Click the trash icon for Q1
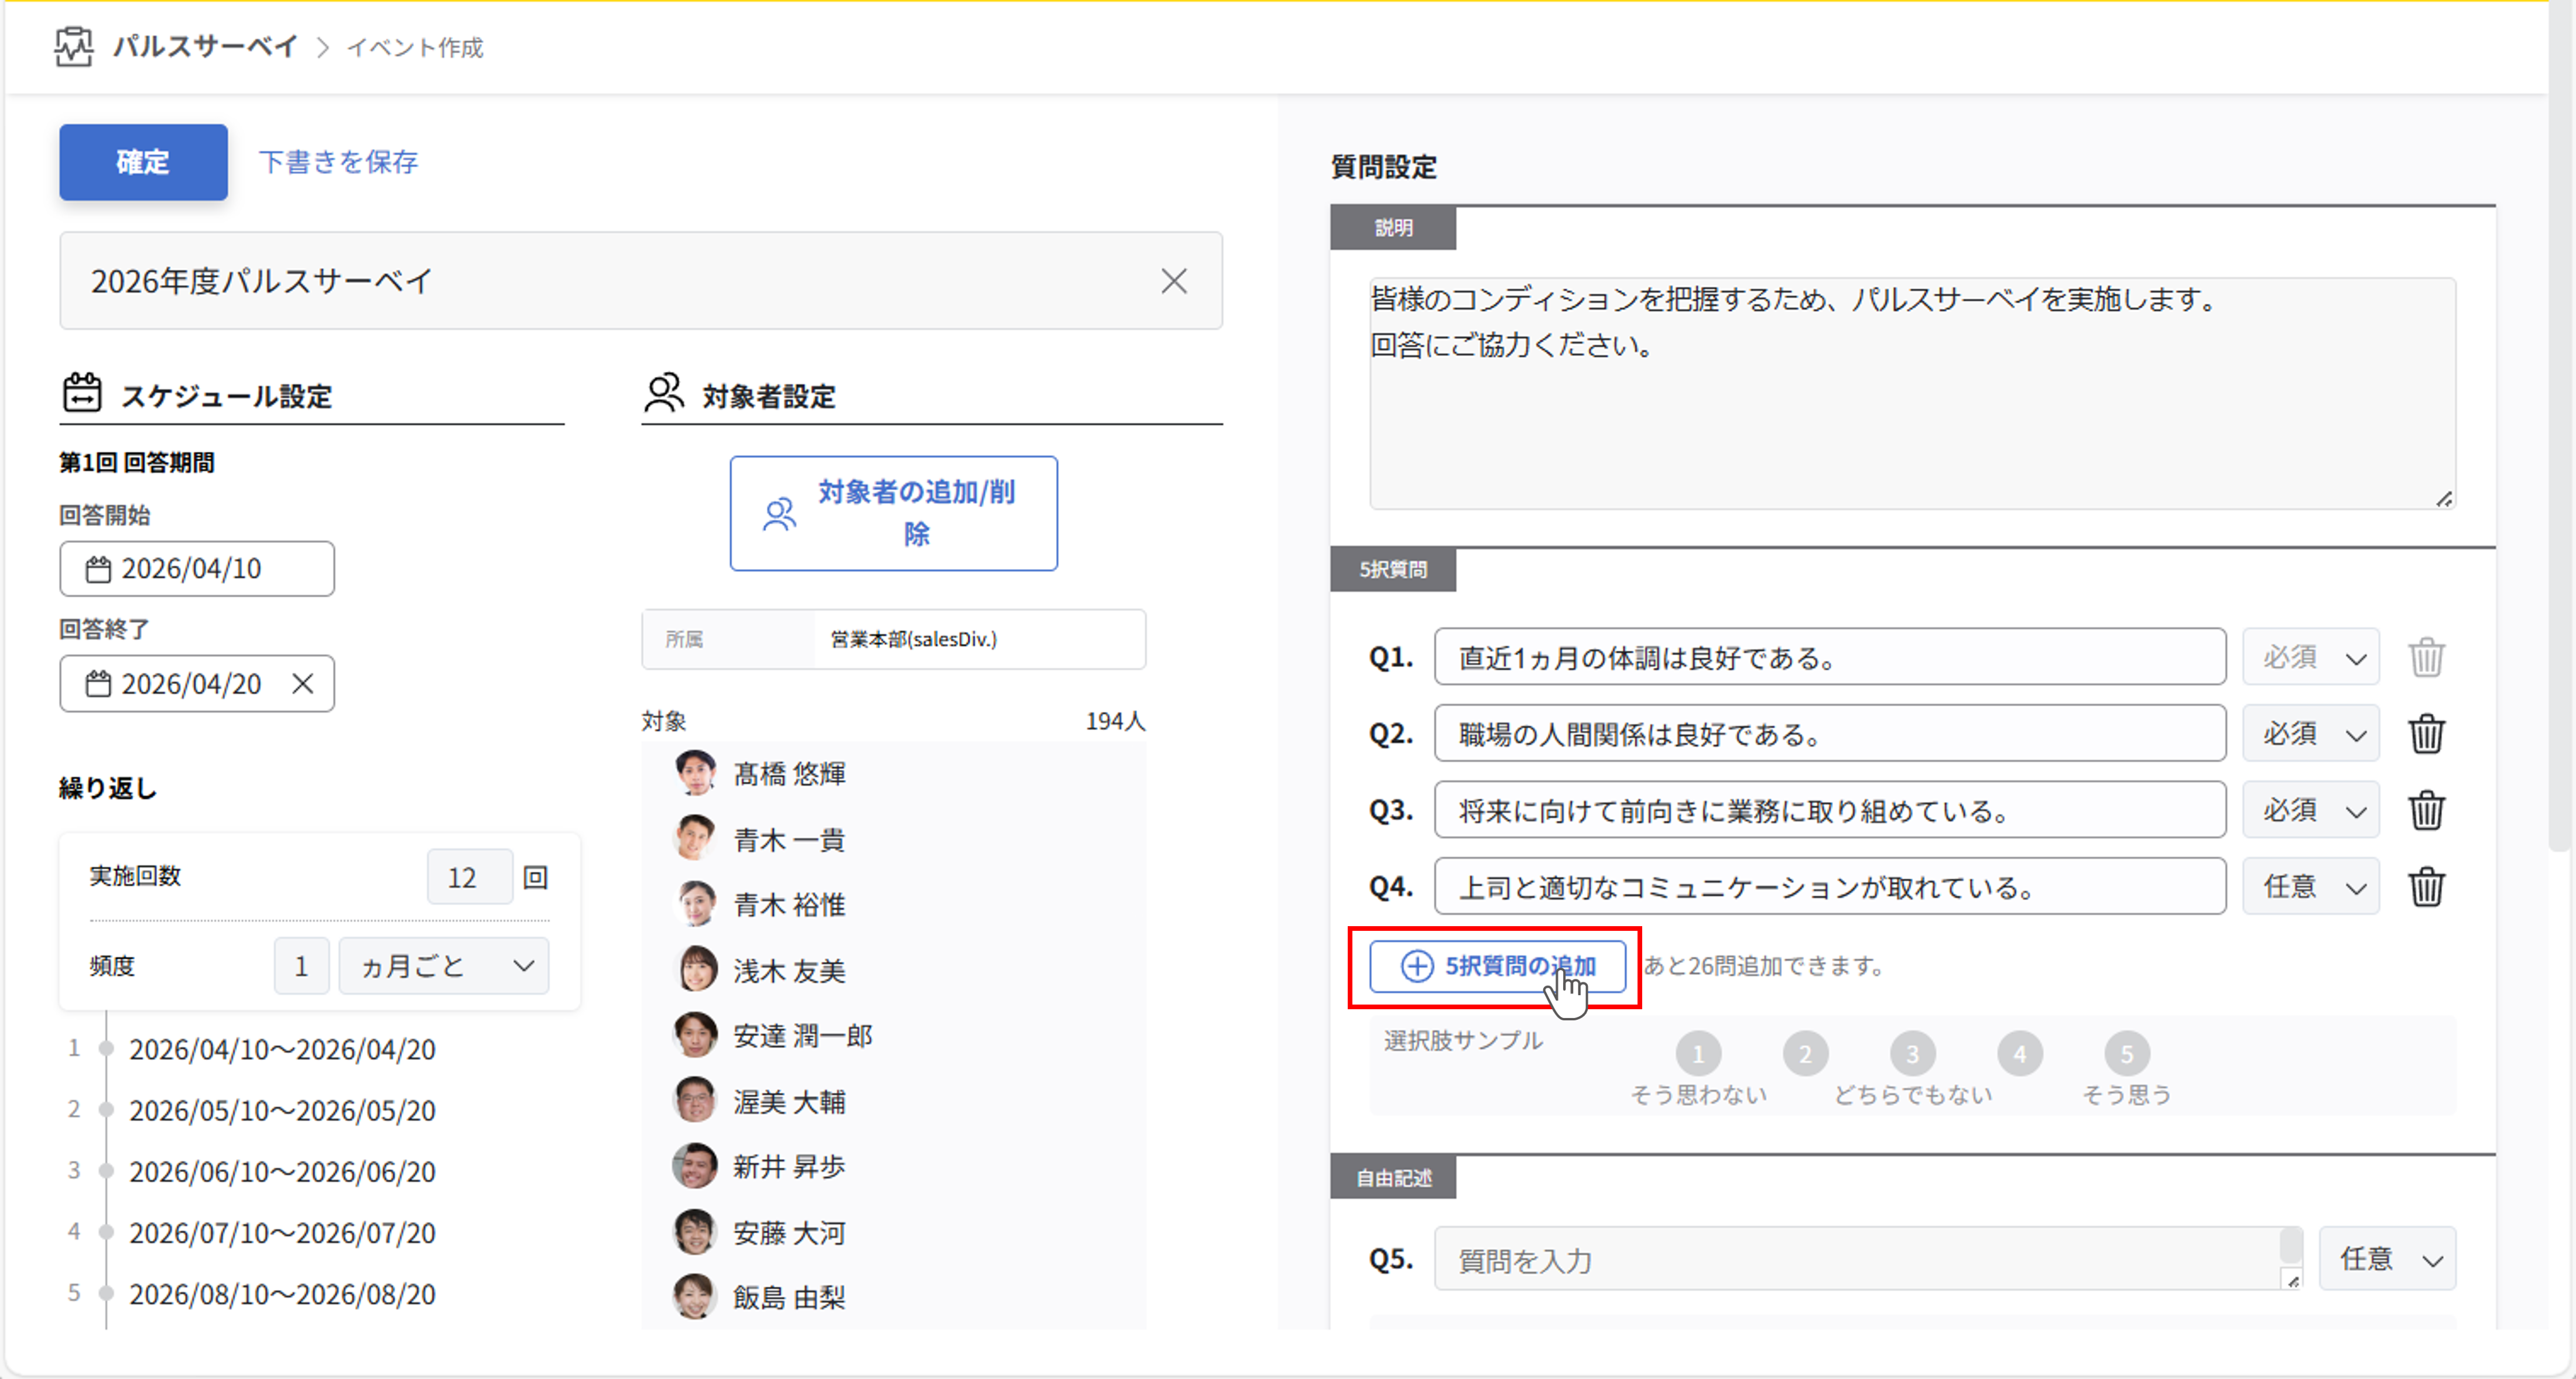 [x=2428, y=656]
